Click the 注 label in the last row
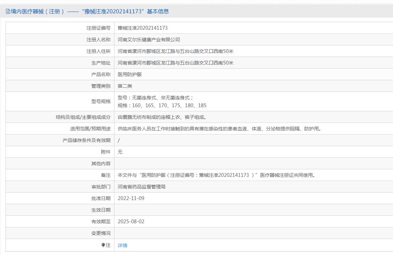This screenshot has height=255, width=393. click(x=108, y=245)
